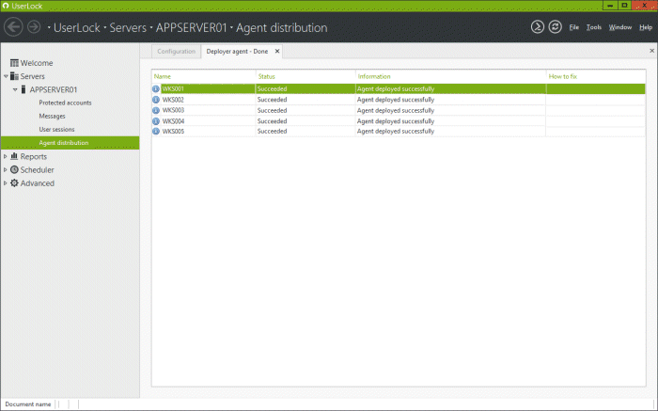The image size is (658, 411).
Task: Close the tab panel with right-edge X
Action: click(x=651, y=51)
